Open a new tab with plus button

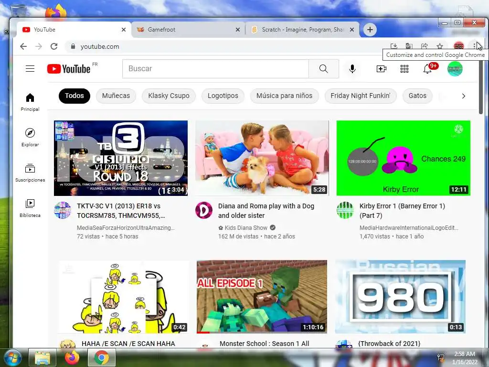[x=370, y=30]
